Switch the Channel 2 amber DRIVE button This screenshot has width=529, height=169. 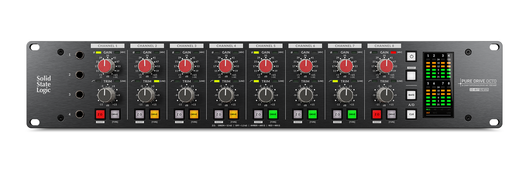[154, 114]
